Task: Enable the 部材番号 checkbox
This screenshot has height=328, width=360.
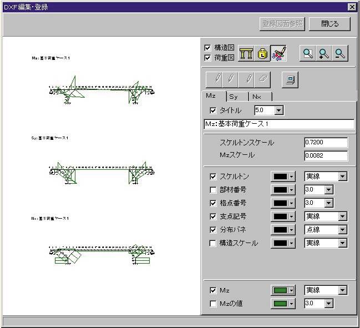Action: (x=213, y=190)
